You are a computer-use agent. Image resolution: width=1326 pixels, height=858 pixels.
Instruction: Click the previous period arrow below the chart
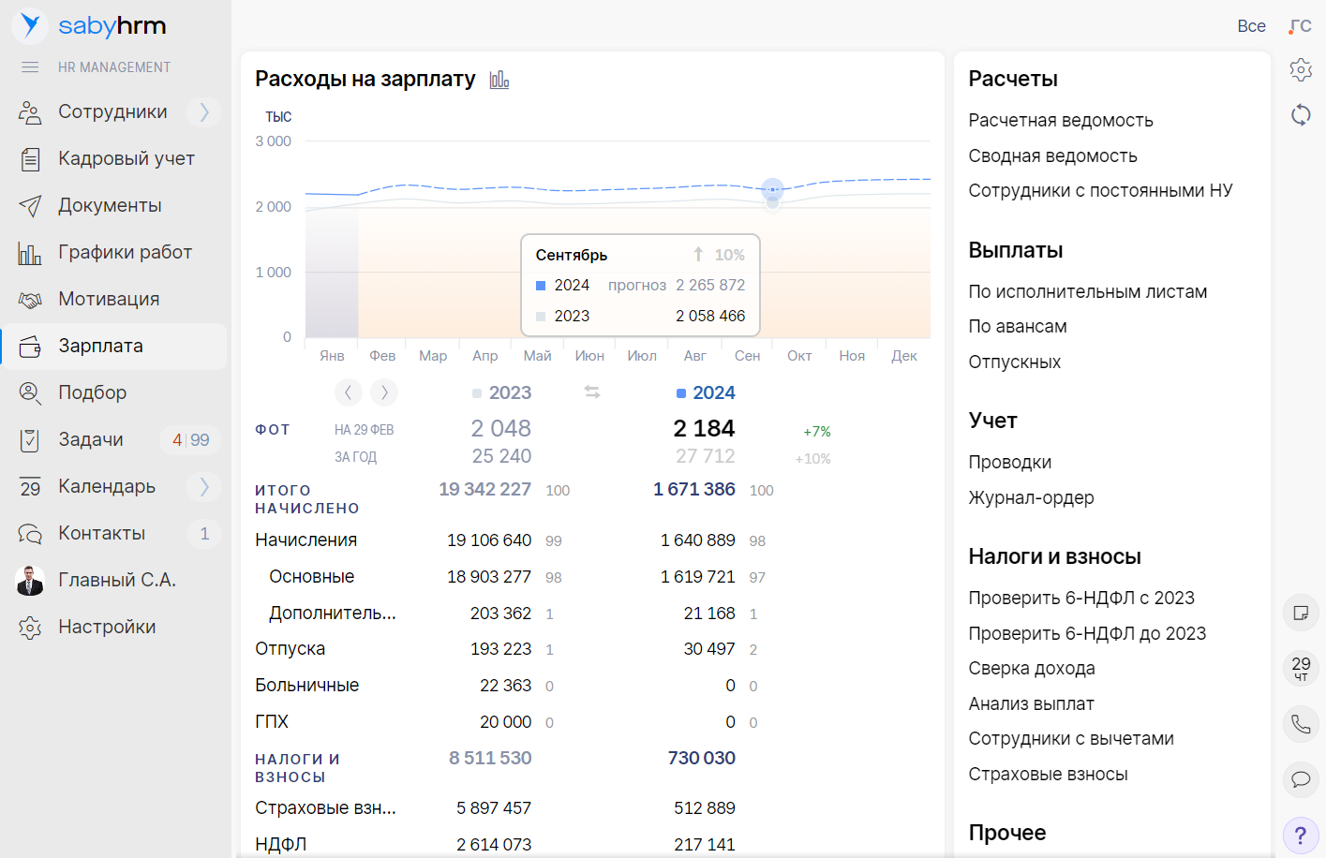(349, 392)
